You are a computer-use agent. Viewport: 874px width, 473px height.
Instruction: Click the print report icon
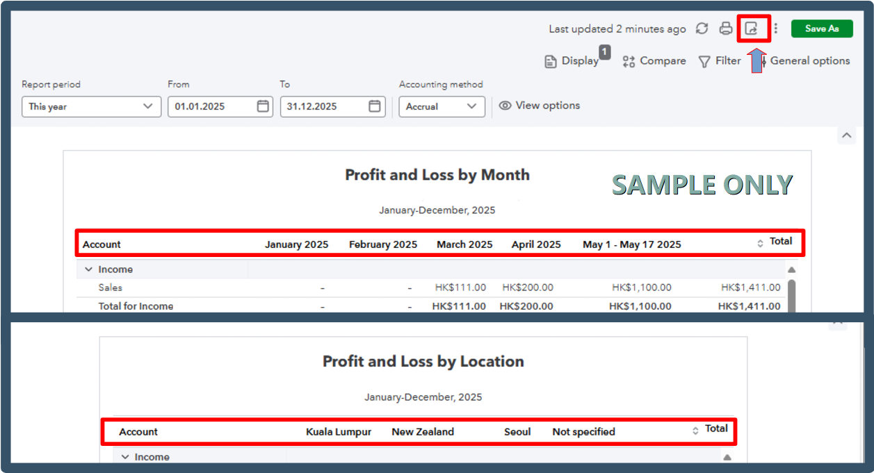726,28
